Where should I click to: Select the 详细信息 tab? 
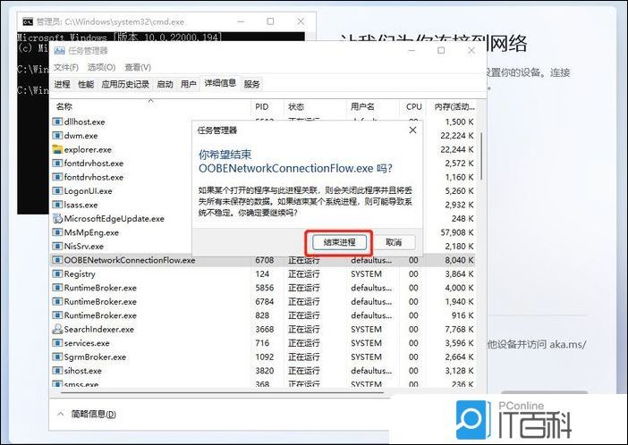pos(220,83)
